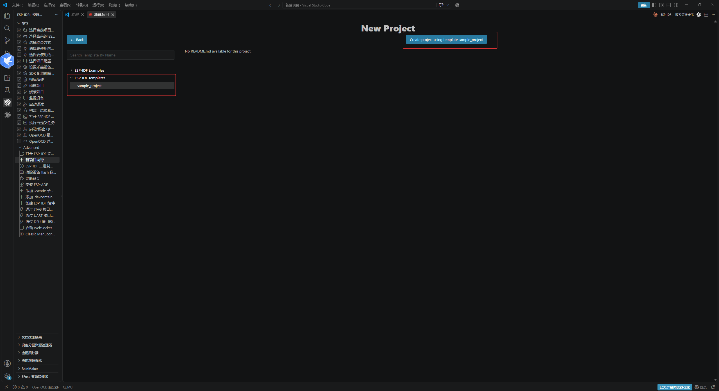Select the sample_project template row
Viewport: 719px width, 391px height.
click(122, 86)
